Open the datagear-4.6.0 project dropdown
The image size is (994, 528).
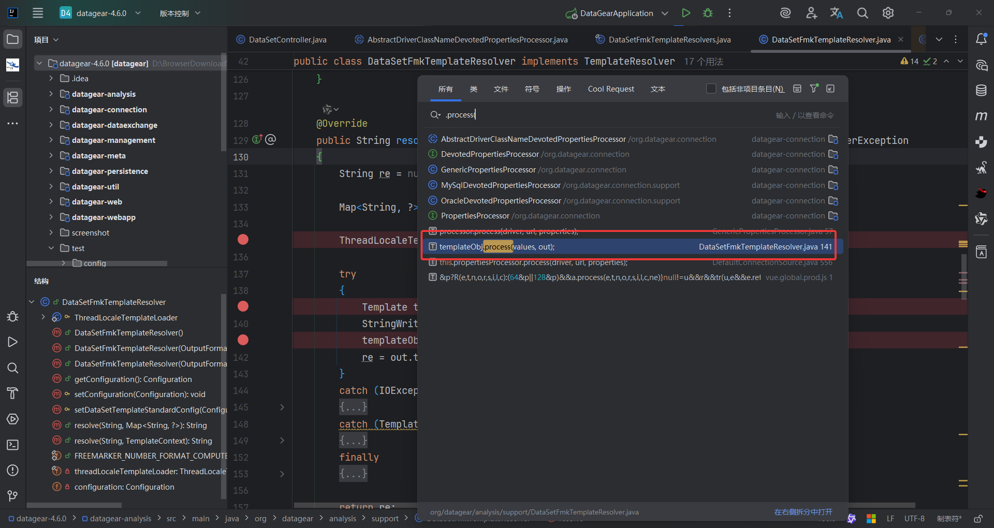point(100,13)
